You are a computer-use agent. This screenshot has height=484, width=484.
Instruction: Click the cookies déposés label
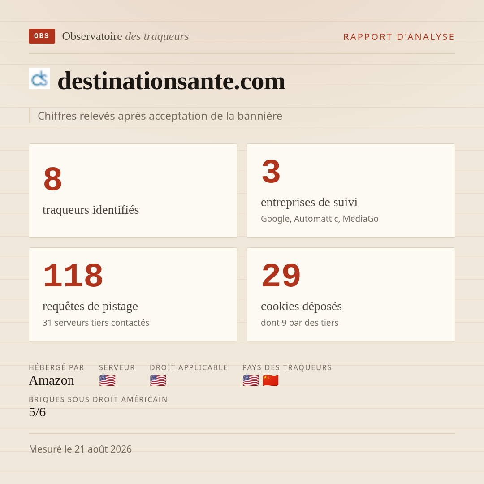click(x=301, y=306)
